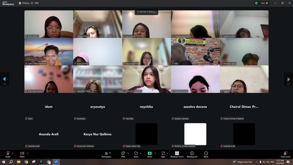The width and height of the screenshot is (293, 165).
Task: Switch to Zoom app in taskbar
Action: 56,162
